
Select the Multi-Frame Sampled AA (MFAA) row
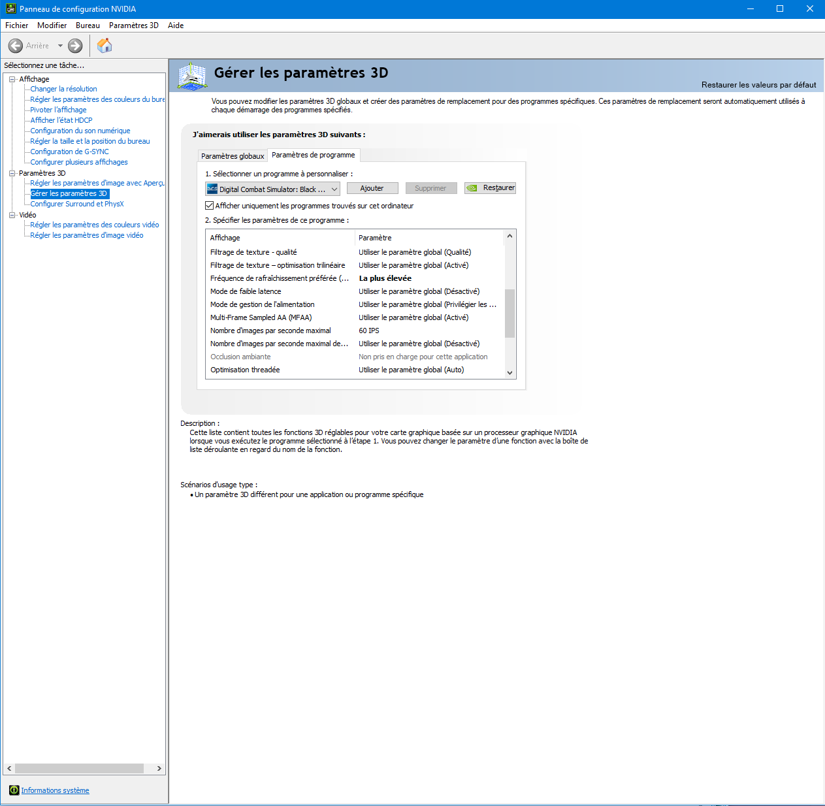tap(355, 317)
